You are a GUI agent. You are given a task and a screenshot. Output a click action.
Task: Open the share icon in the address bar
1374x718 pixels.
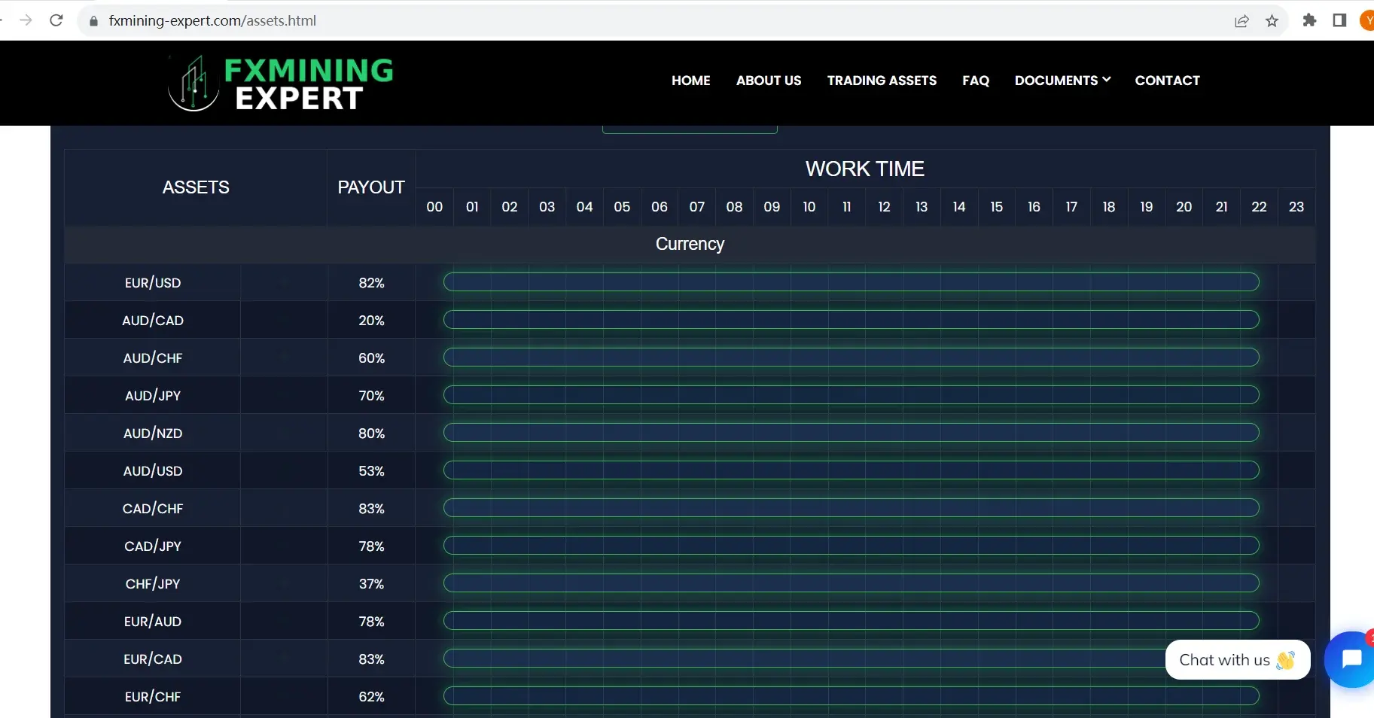[1241, 20]
